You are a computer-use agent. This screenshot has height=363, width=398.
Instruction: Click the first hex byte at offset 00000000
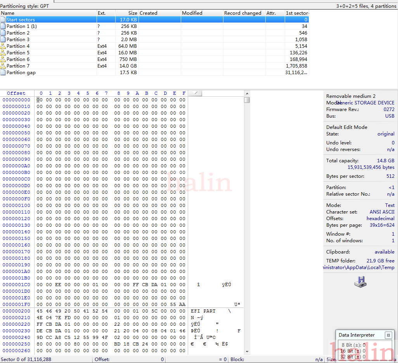(x=39, y=100)
